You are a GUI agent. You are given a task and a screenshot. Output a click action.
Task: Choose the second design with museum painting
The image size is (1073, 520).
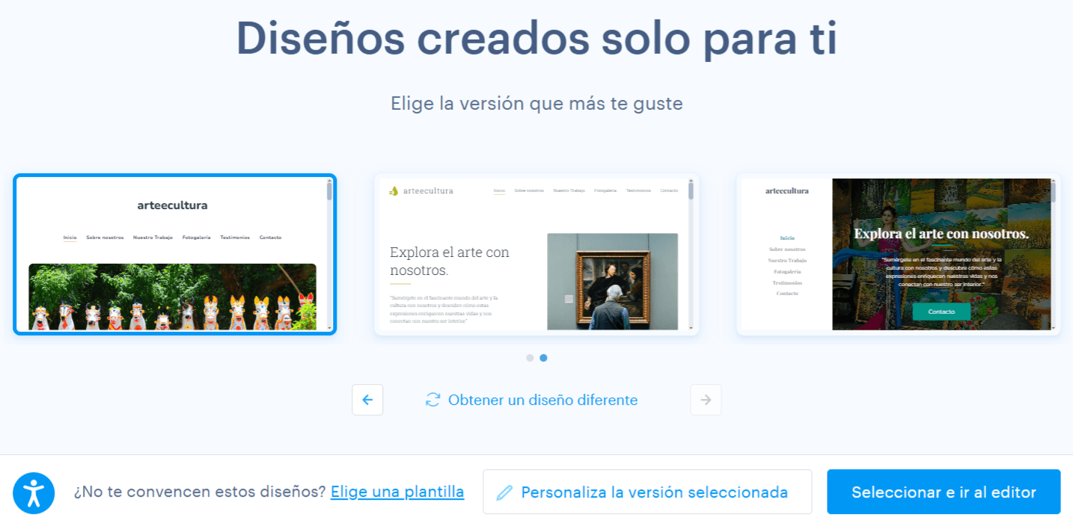click(536, 255)
